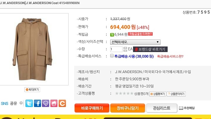Click the gray arrow next to SNS 공유

pyautogui.click(x=21, y=103)
